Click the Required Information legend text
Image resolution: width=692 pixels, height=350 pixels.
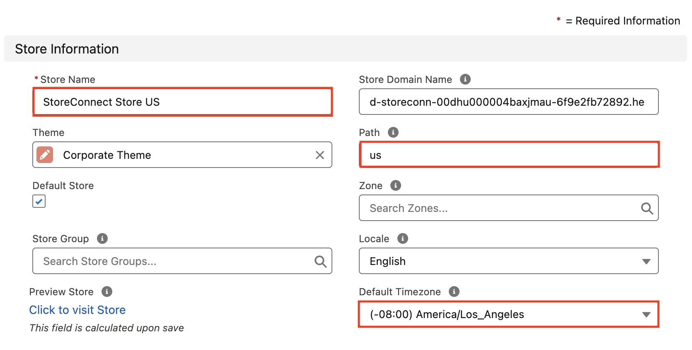pos(618,21)
